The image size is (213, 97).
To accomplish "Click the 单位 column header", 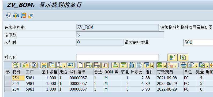I will 189,72.
